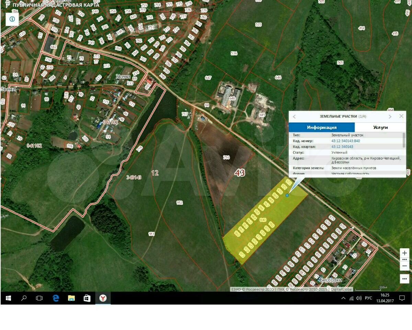Open the Windows Start menu
The image size is (412, 330).
point(8,298)
